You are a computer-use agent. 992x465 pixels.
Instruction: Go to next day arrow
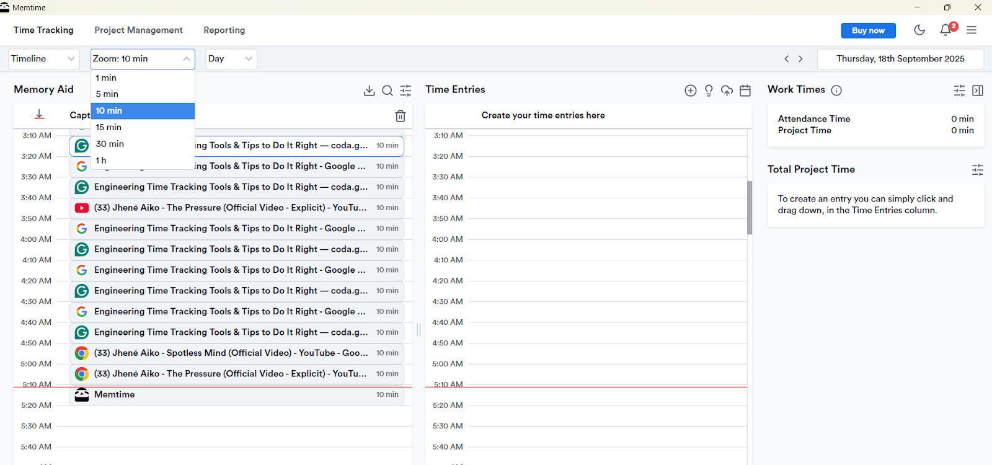pos(800,59)
